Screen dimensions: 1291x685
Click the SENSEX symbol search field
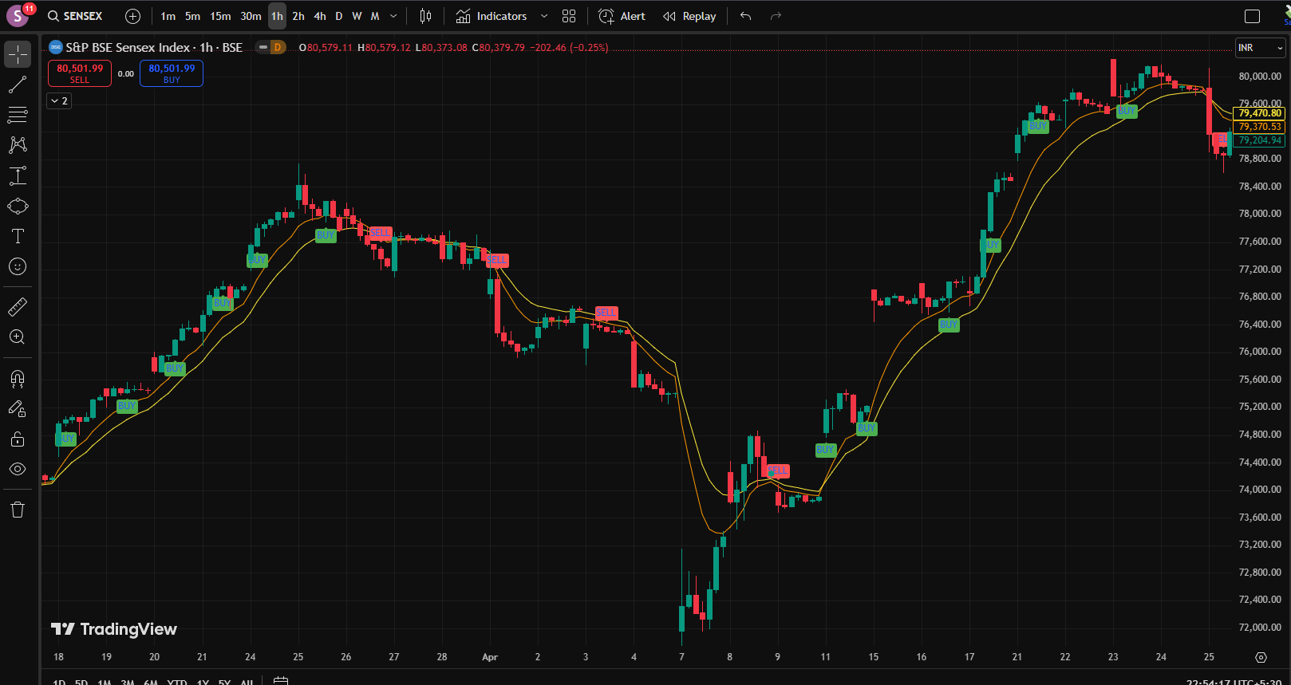pyautogui.click(x=75, y=16)
